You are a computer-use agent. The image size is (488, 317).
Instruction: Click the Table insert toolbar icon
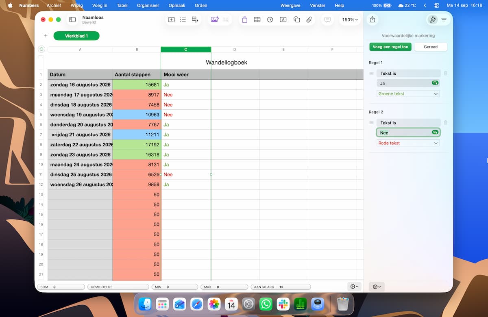point(257,20)
